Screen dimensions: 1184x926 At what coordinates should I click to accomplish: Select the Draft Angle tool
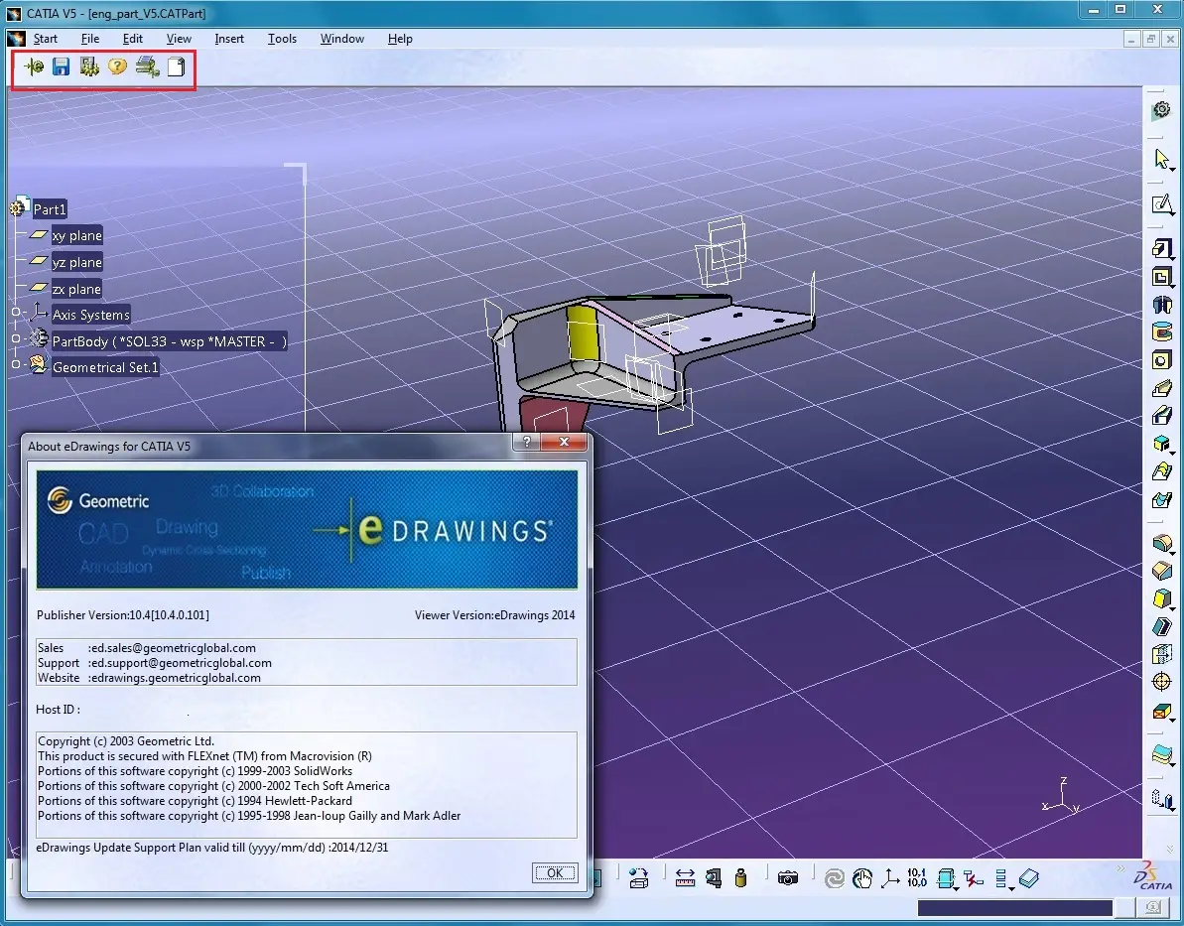[1161, 598]
